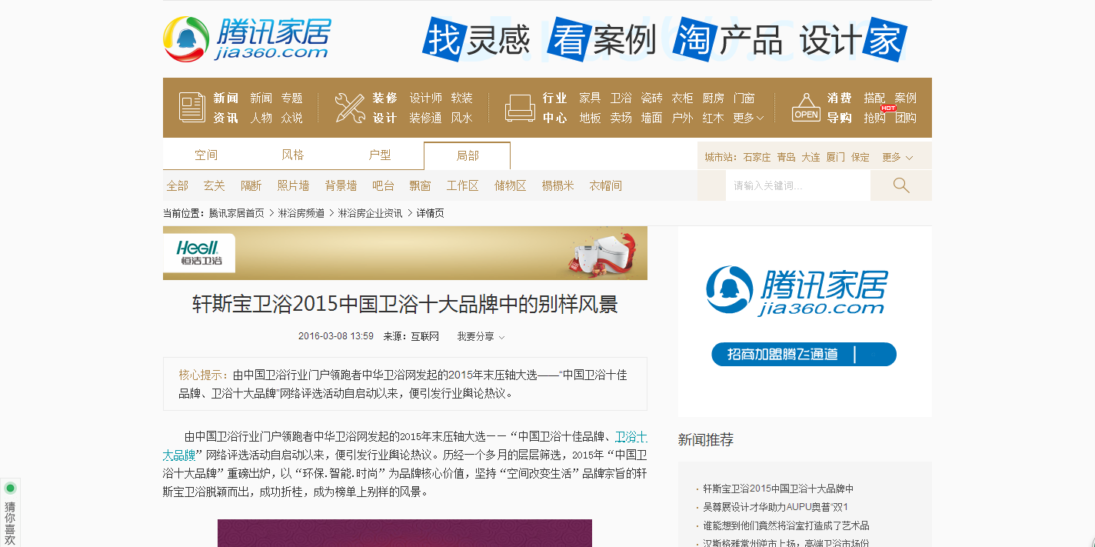Select 青岛 city station
The width and height of the screenshot is (1095, 547).
[786, 157]
